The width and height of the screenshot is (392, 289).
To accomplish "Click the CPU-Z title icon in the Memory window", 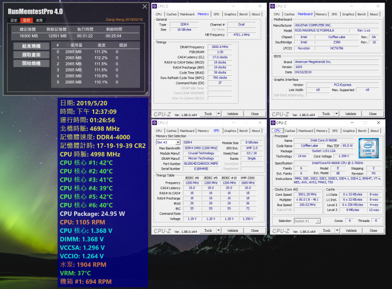I will (x=155, y=6).
